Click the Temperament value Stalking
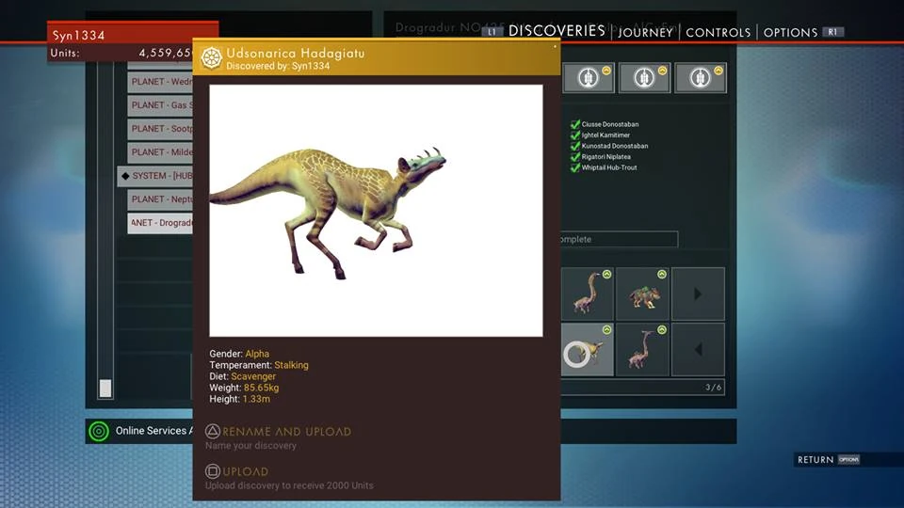Screen dimensions: 904x508 tap(291, 365)
